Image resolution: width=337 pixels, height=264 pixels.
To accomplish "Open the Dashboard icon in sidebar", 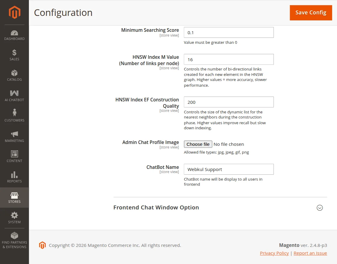I will 14,33.
